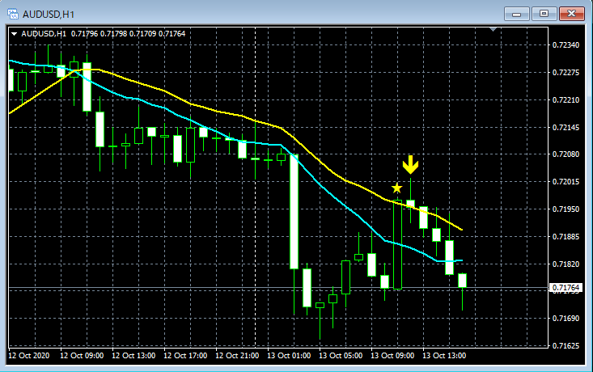Click the 0.71885 price scale label

pyautogui.click(x=565, y=237)
